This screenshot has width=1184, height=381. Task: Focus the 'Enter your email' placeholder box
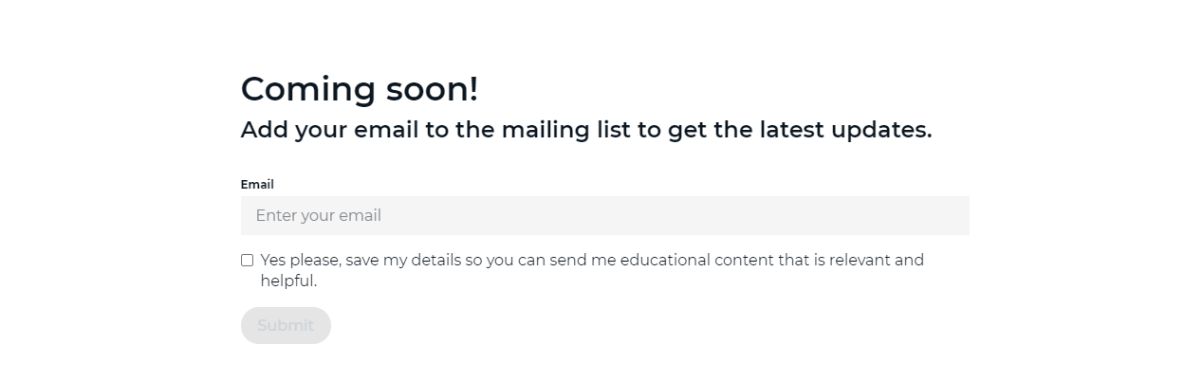604,215
